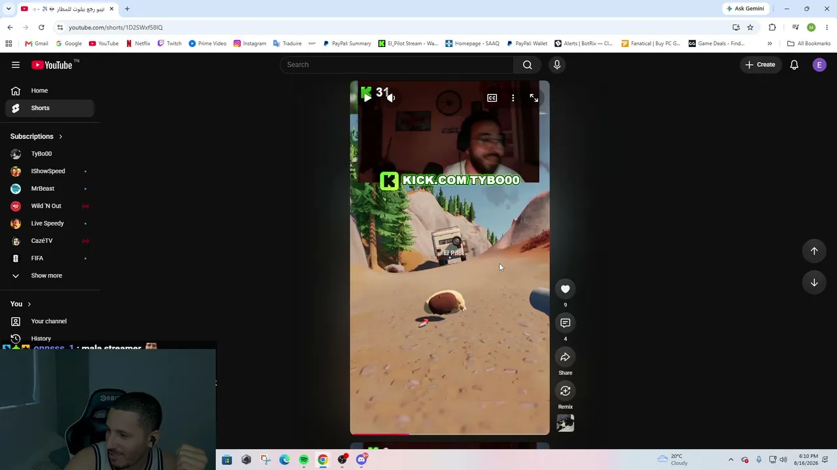The height and width of the screenshot is (470, 837).
Task: Remix this Short
Action: coord(565,391)
